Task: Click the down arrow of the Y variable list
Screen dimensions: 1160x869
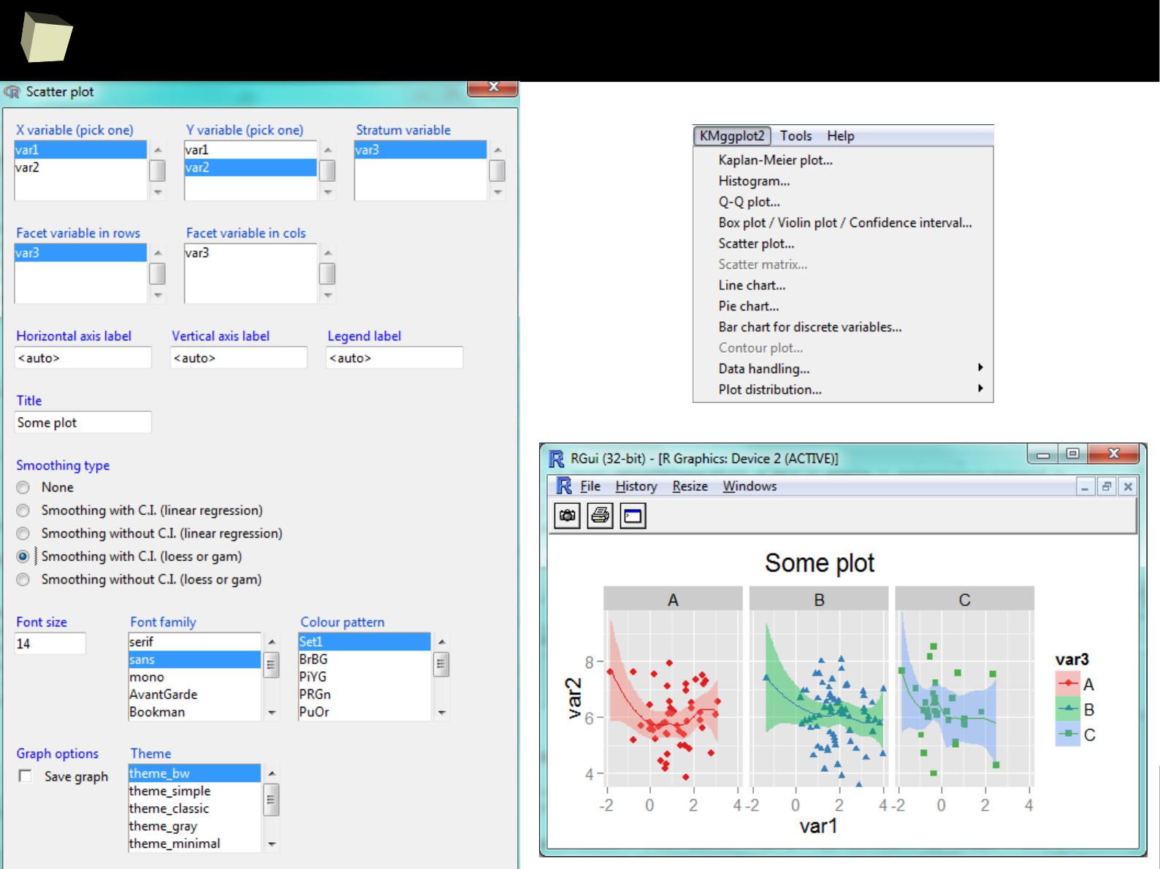Action: pyautogui.click(x=327, y=193)
